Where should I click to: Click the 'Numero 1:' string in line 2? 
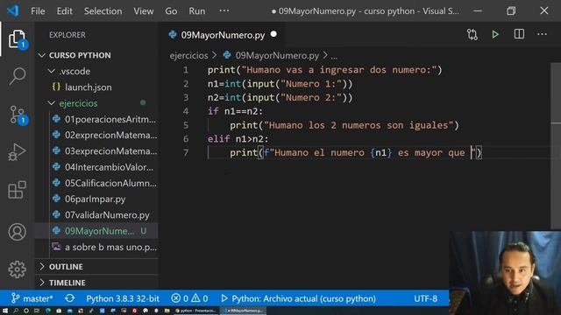pos(311,84)
